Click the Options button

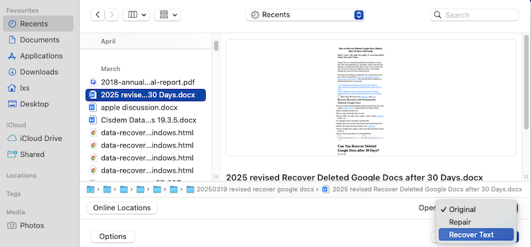(113, 236)
